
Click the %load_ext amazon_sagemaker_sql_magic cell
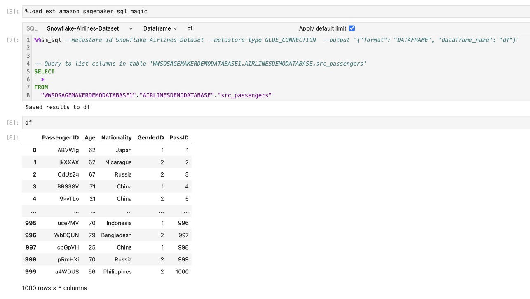tap(275, 12)
